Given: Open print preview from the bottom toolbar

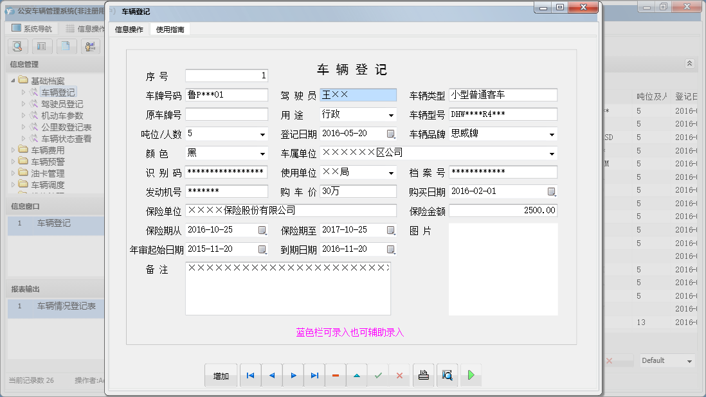Looking at the screenshot, I should coord(446,375).
